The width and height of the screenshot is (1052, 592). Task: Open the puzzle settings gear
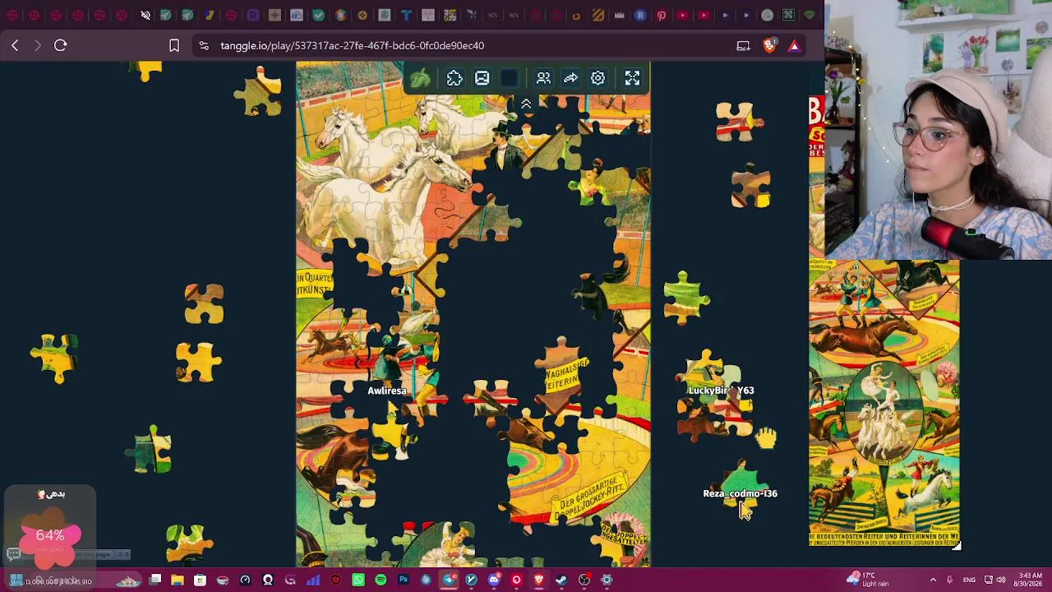point(598,78)
